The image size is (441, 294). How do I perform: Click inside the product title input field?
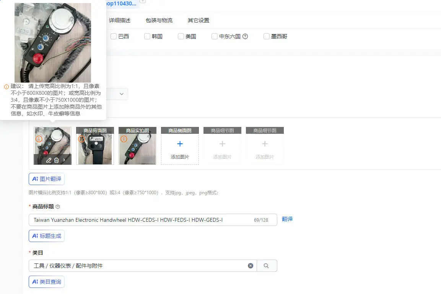tap(153, 220)
